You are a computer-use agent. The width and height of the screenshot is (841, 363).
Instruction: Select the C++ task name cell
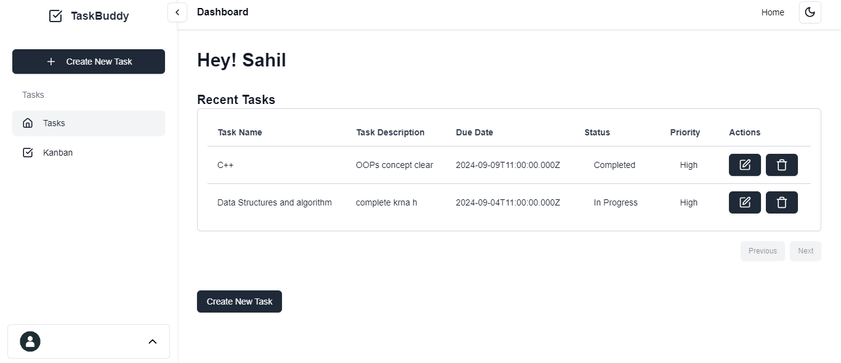(x=225, y=165)
